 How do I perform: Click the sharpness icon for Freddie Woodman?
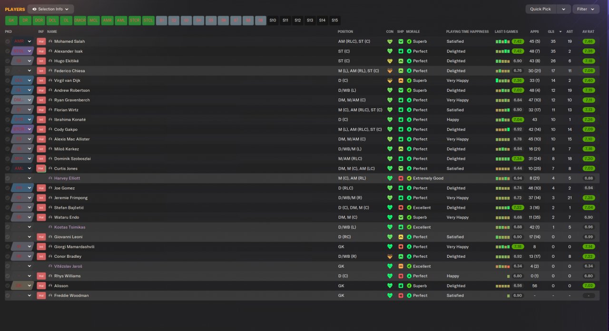point(401,296)
